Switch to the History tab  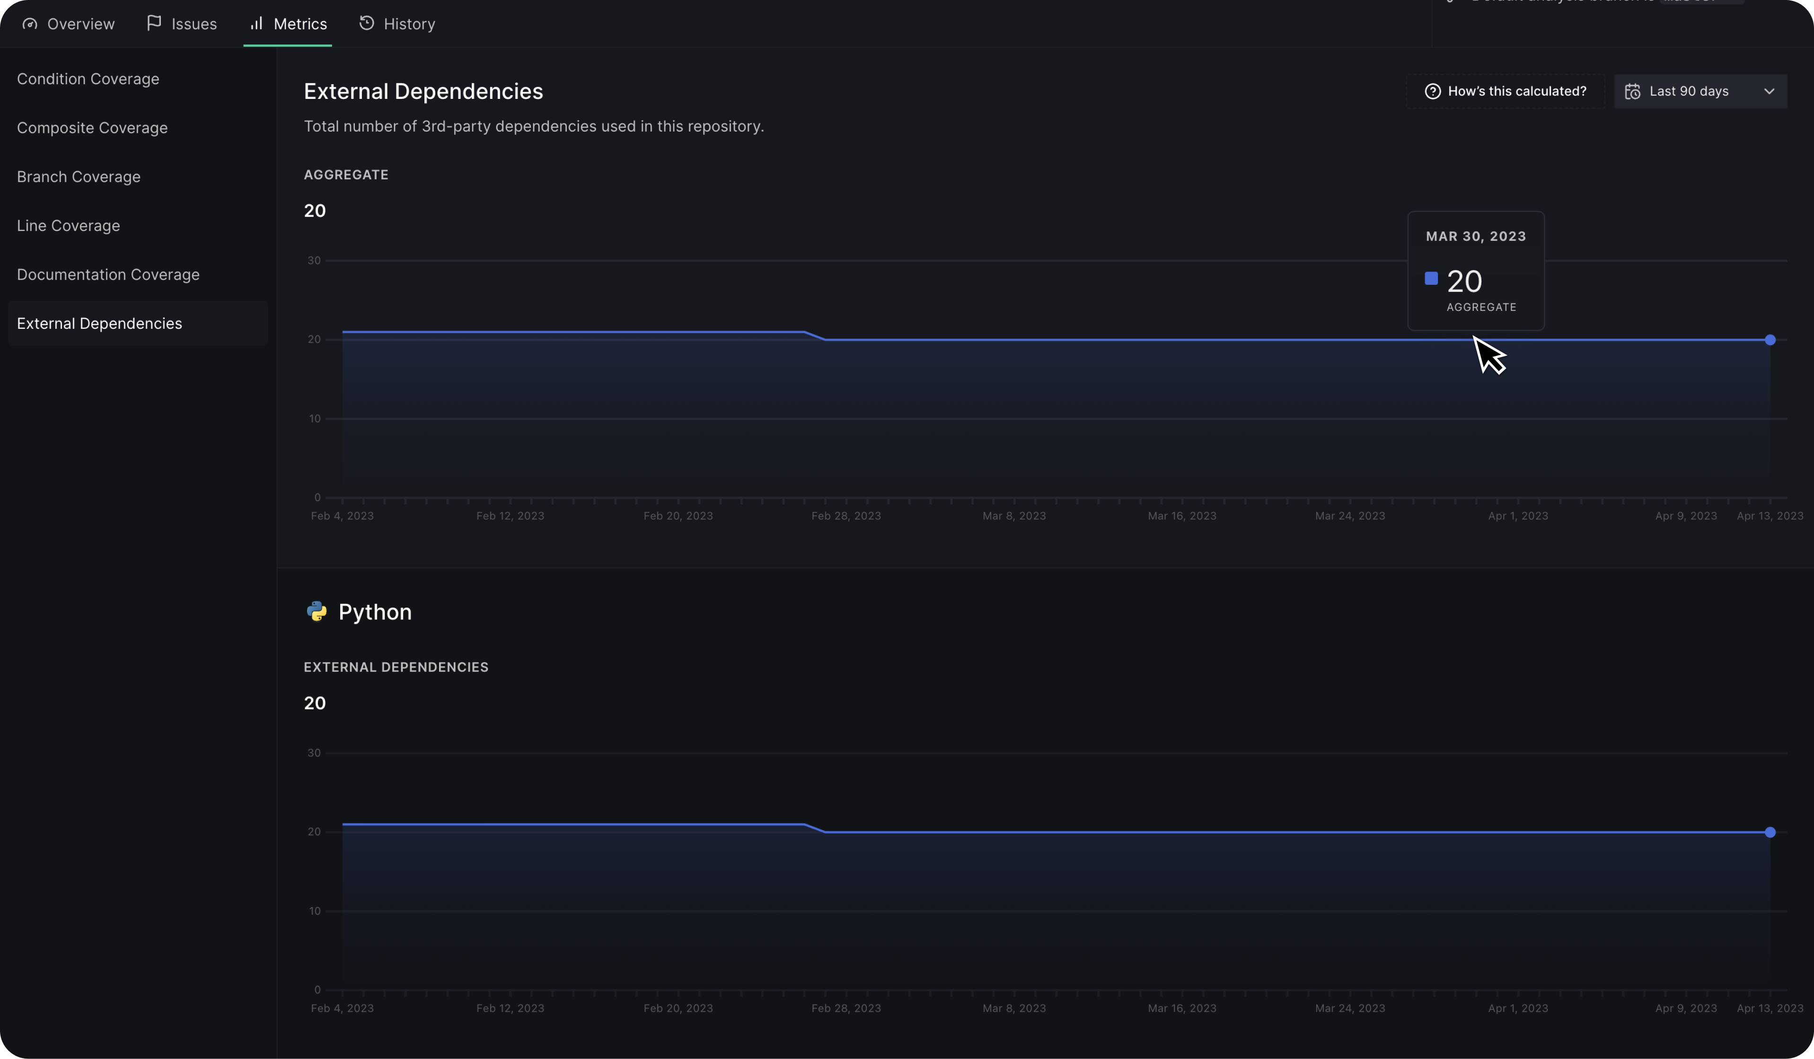click(409, 24)
